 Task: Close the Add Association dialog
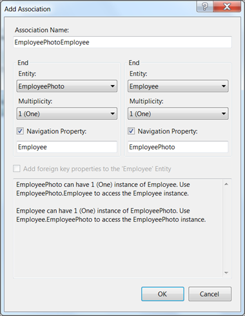[227, 6]
